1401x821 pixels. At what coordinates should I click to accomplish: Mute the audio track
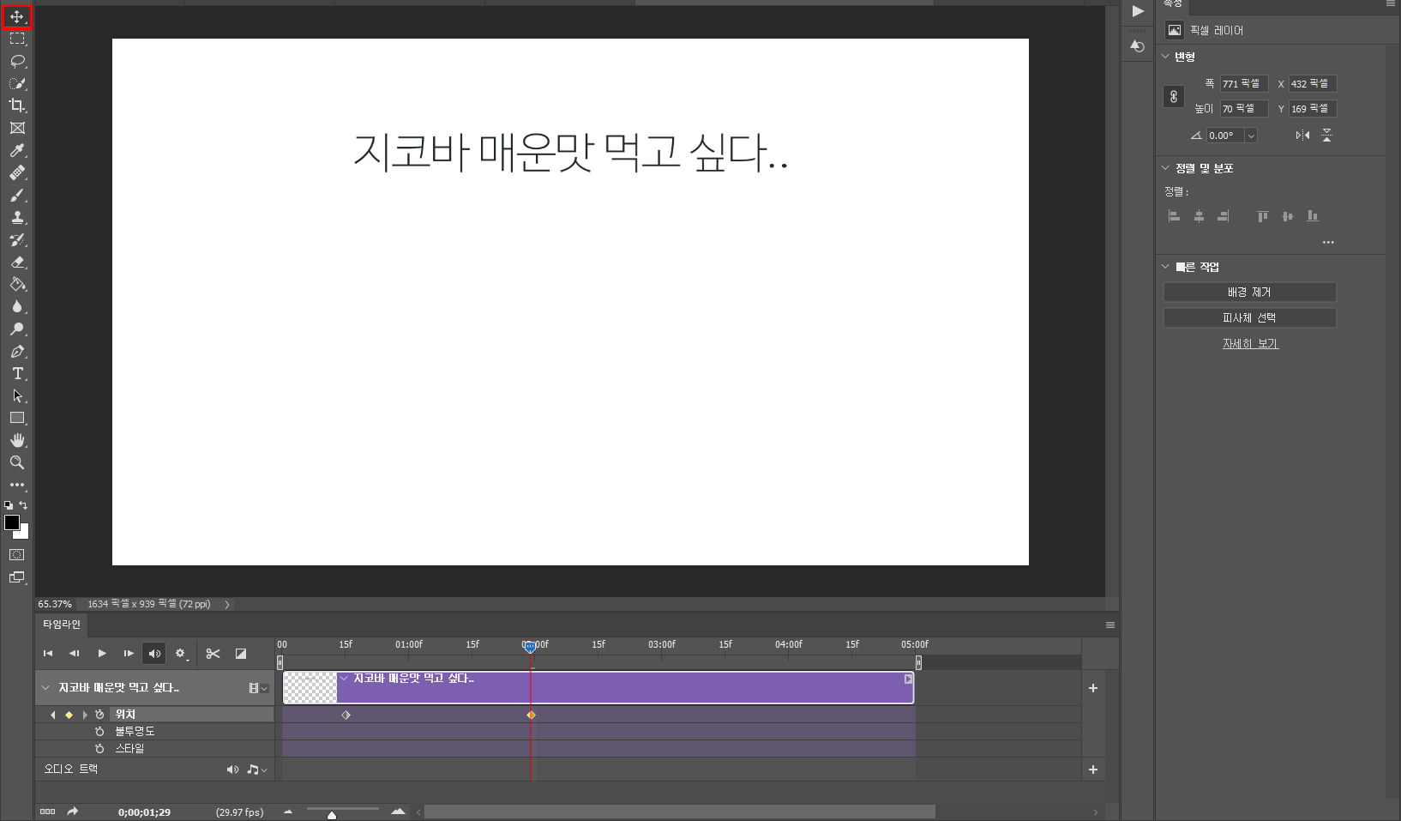click(232, 770)
